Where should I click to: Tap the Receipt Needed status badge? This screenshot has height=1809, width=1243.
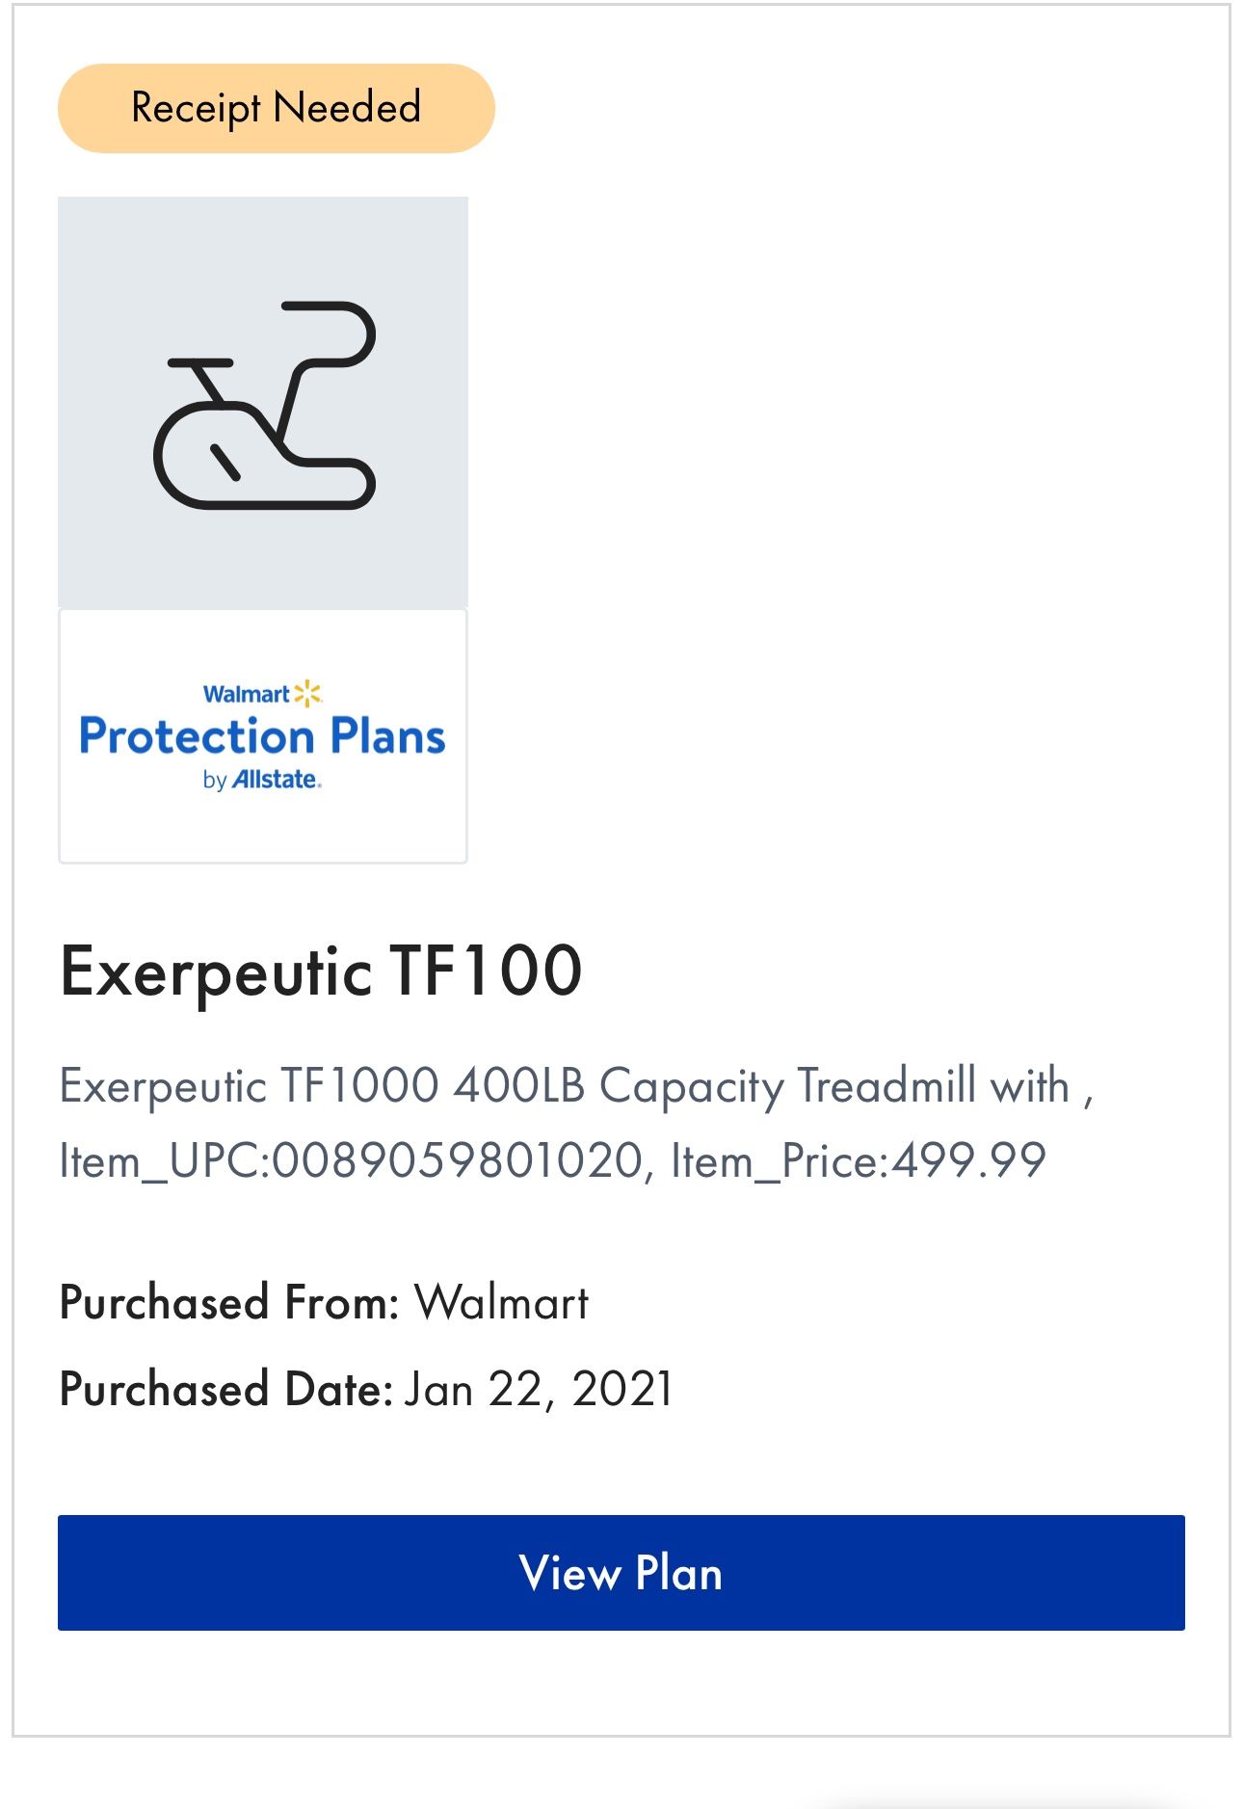[x=277, y=108]
